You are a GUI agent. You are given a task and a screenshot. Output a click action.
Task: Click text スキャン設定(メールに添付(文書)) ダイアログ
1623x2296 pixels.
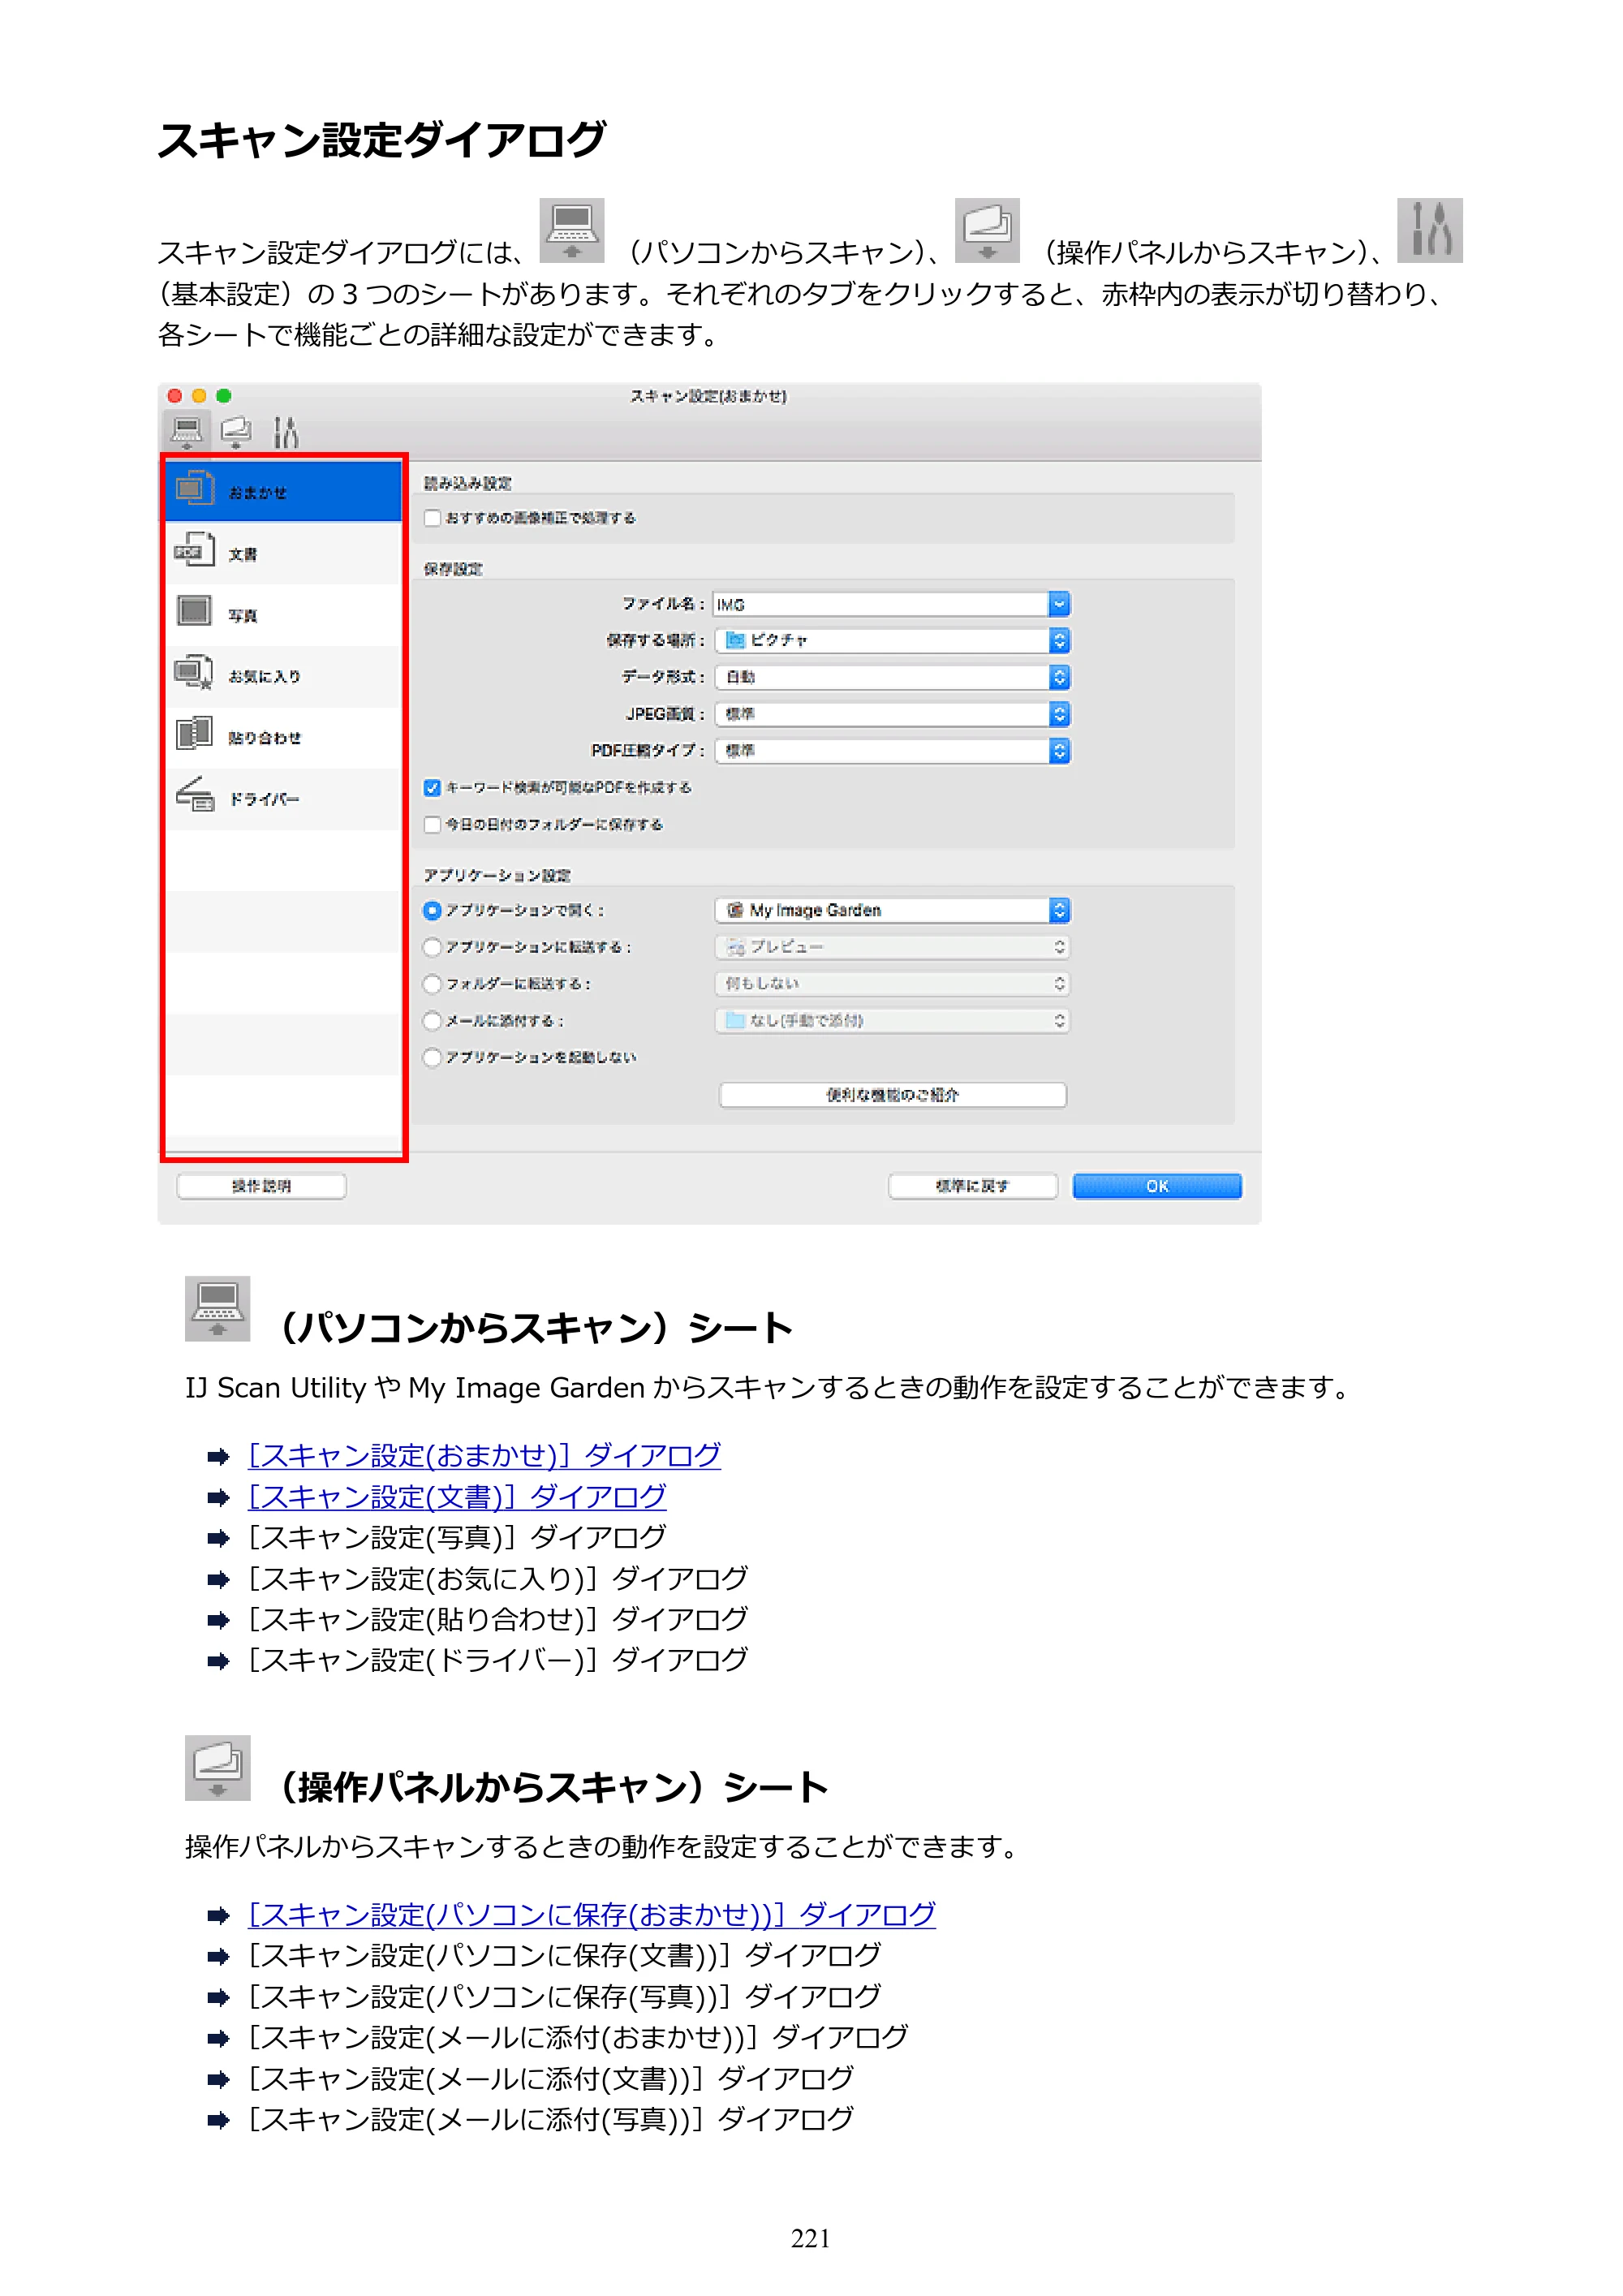coord(551,2079)
